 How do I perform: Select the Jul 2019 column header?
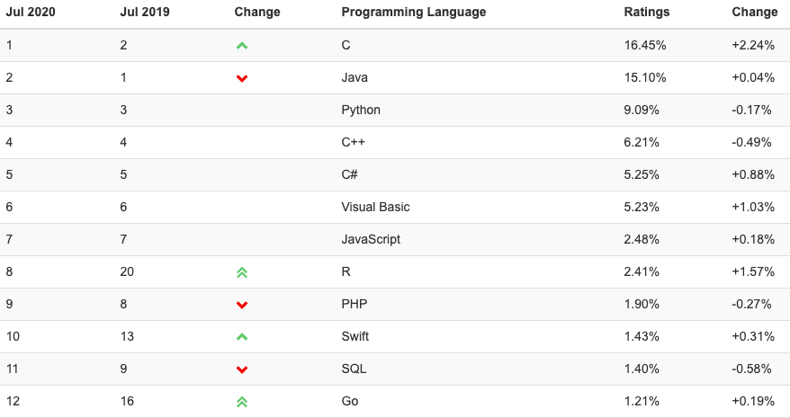145,12
